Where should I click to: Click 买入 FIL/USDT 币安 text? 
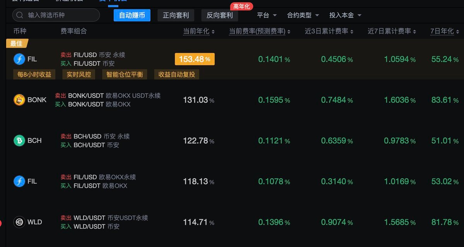(87, 64)
